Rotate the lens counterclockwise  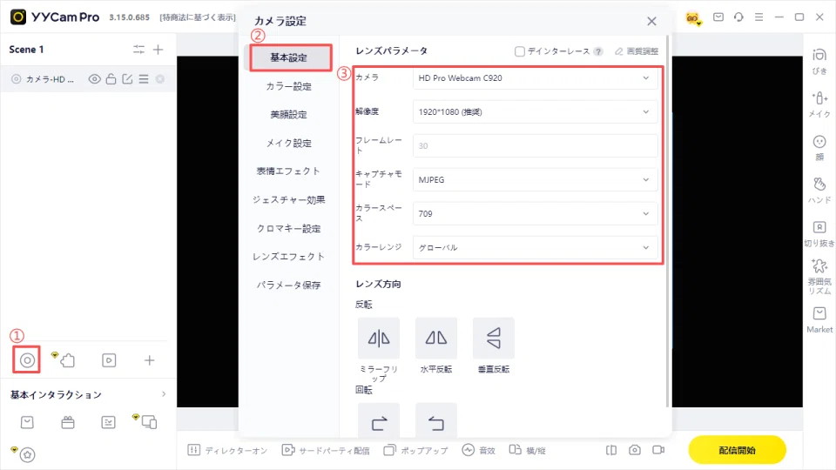[436, 421]
